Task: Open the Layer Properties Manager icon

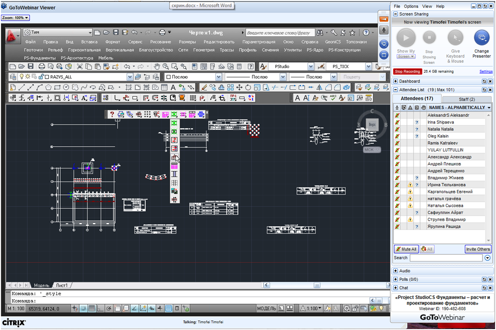Action: (x=13, y=77)
